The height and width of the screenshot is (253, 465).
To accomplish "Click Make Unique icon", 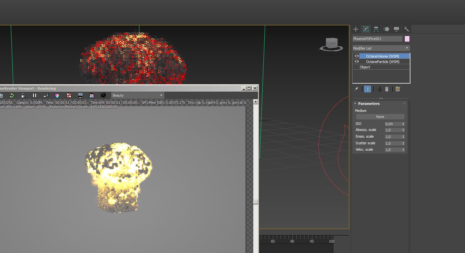I will tap(379, 89).
